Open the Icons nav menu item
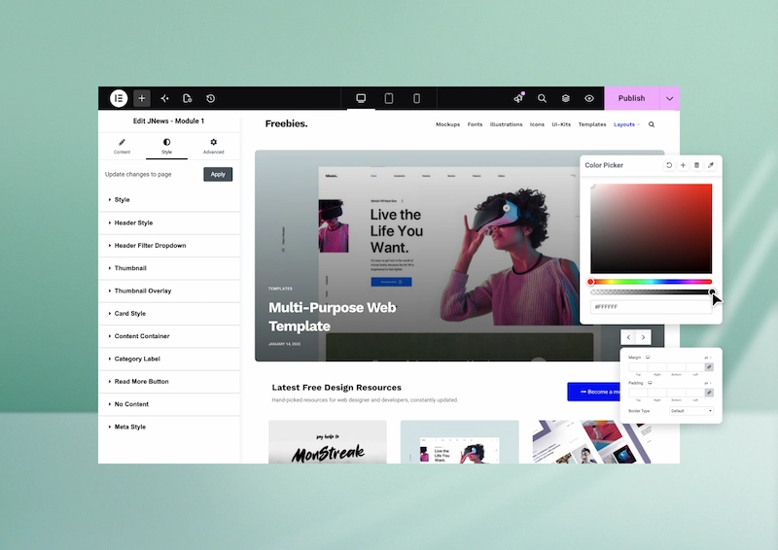778x550 pixels. pyautogui.click(x=537, y=124)
